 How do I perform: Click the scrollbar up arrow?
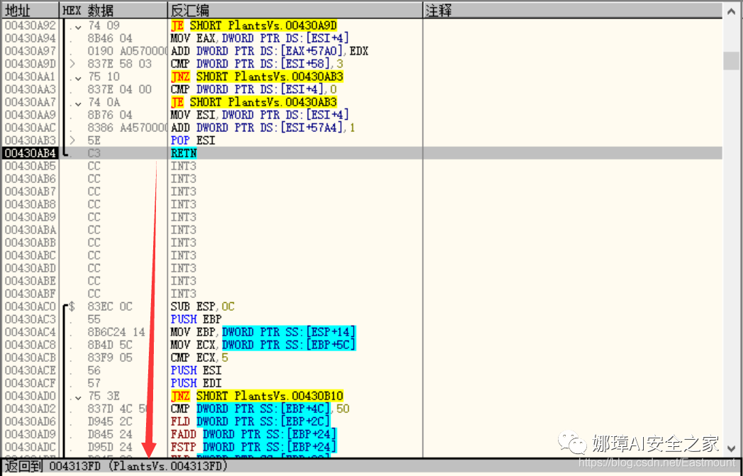(x=732, y=11)
